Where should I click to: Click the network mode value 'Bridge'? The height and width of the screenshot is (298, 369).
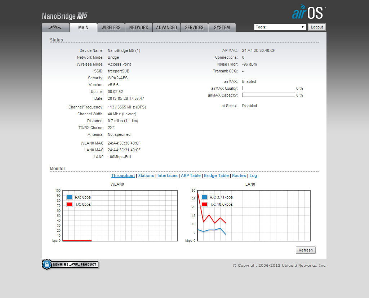click(113, 57)
